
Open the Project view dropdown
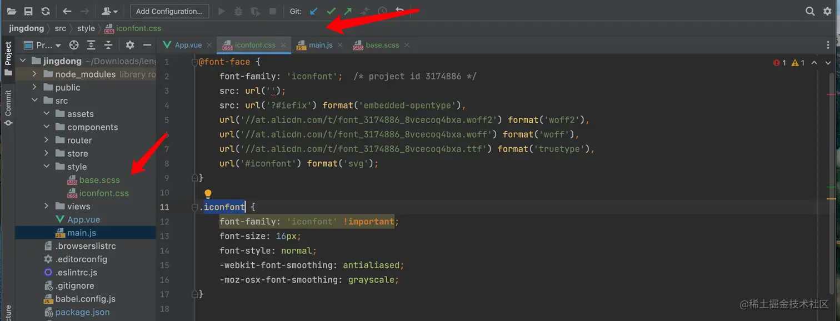pyautogui.click(x=42, y=45)
